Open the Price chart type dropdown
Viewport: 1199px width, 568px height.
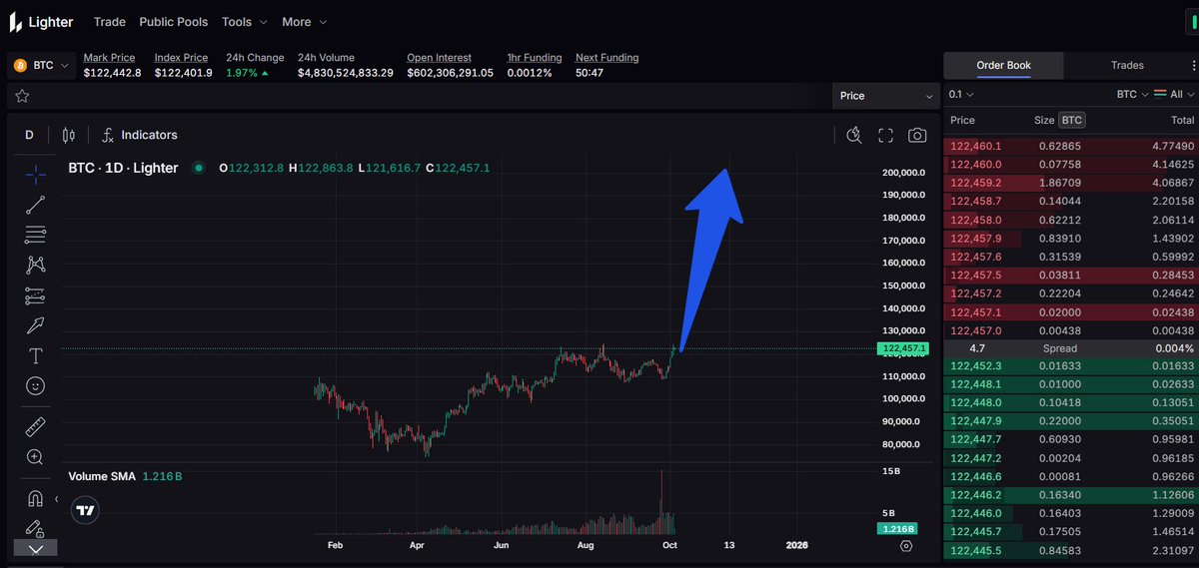coord(884,96)
